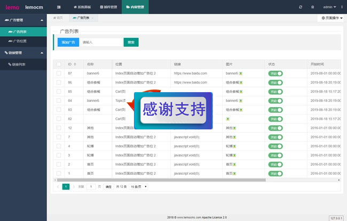The image size is (347, 221).
Task: Click the 127.0.0.1 badge in footer
Action: point(336,218)
